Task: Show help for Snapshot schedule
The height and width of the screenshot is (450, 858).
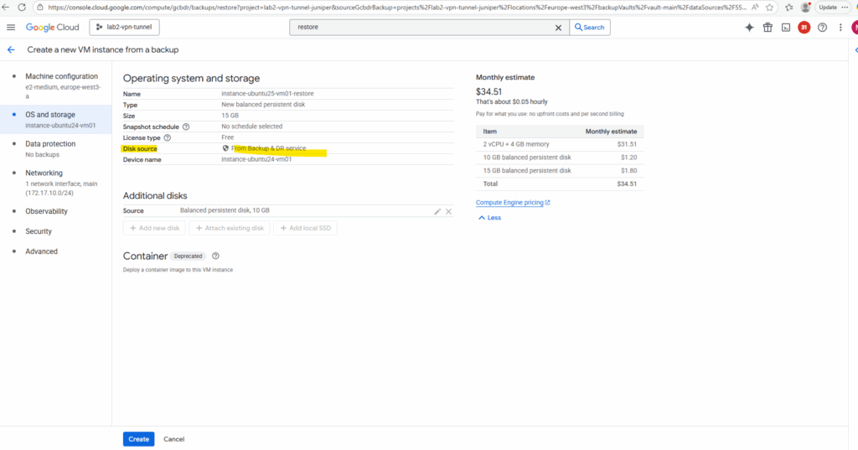Action: point(186,127)
